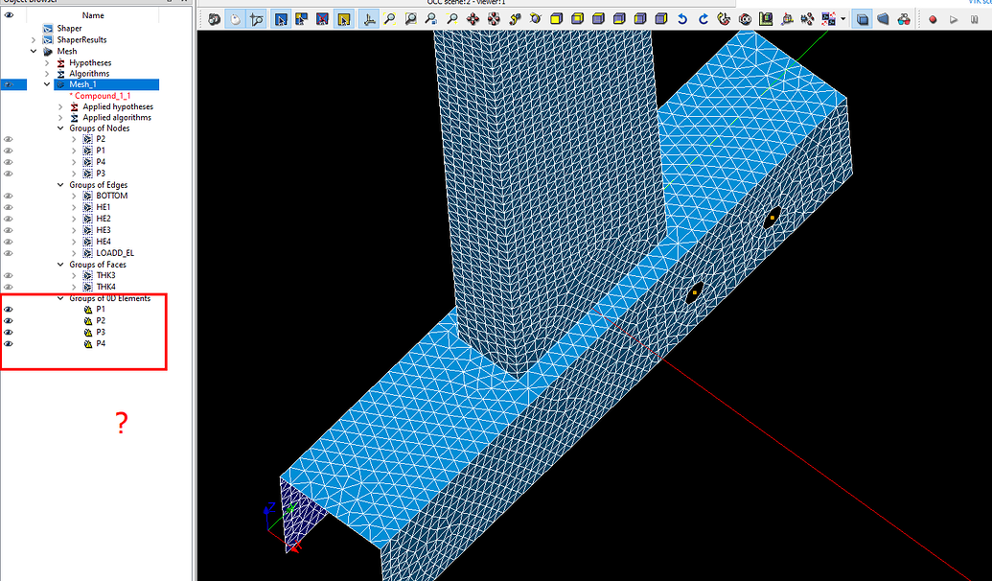Screen dimensions: 992x581
Task: Click the Dump view camera icon
Action: coord(215,19)
